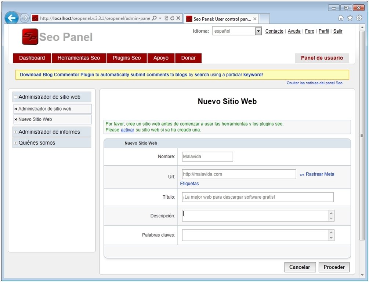Open the Ayuda link
Image resolution: width=369 pixels, height=282 pixels.
tap(294, 31)
